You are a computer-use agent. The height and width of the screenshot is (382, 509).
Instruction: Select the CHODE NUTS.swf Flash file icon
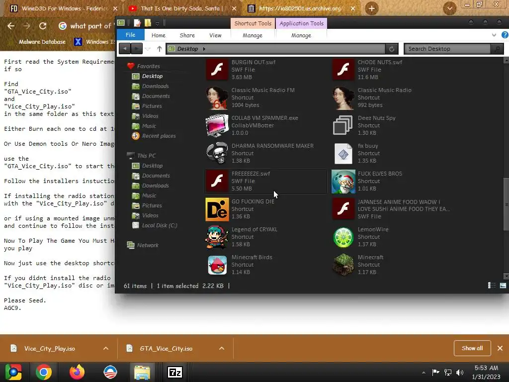tap(343, 69)
